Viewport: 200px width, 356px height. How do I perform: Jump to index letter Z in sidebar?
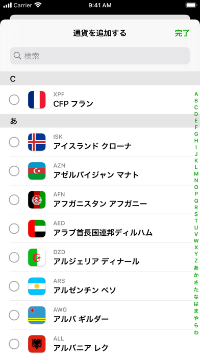(x=196, y=261)
